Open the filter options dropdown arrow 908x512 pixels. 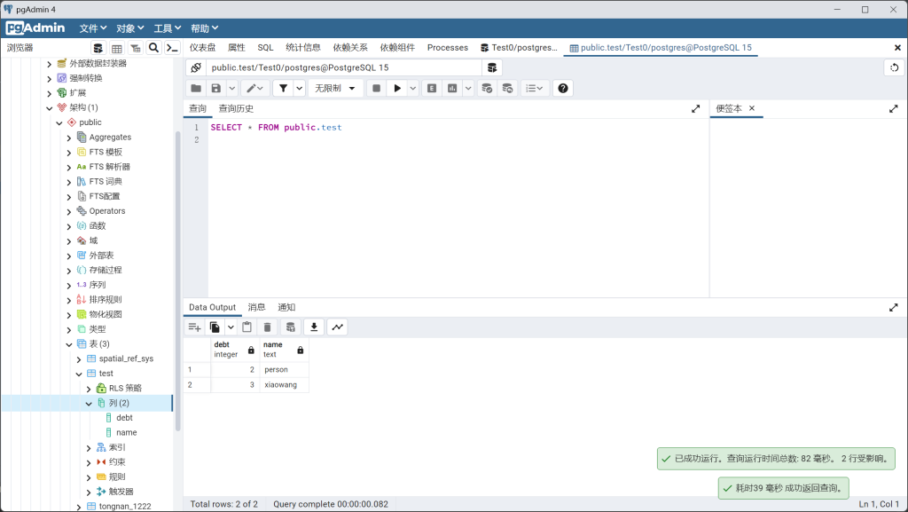click(300, 88)
